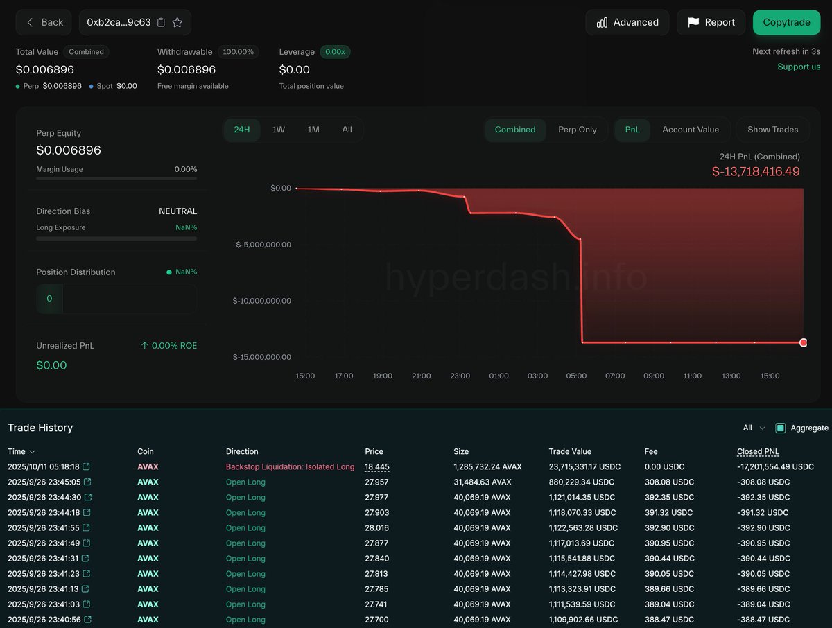Click the Copytrade button
Screen dimensions: 832x628
[786, 22]
